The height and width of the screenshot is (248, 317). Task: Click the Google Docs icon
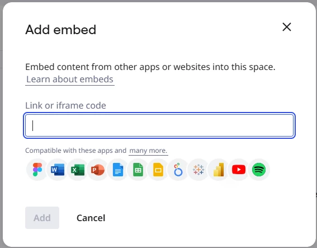(x=118, y=170)
